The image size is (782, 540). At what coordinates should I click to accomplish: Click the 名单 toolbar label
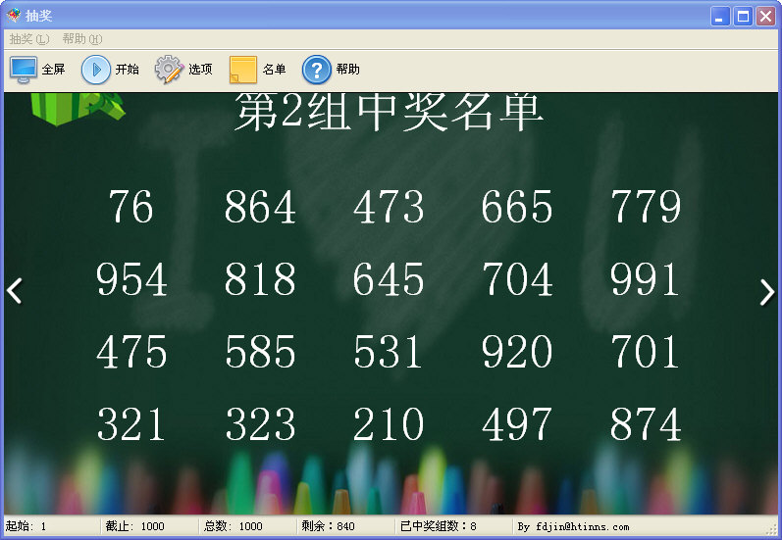coord(275,70)
